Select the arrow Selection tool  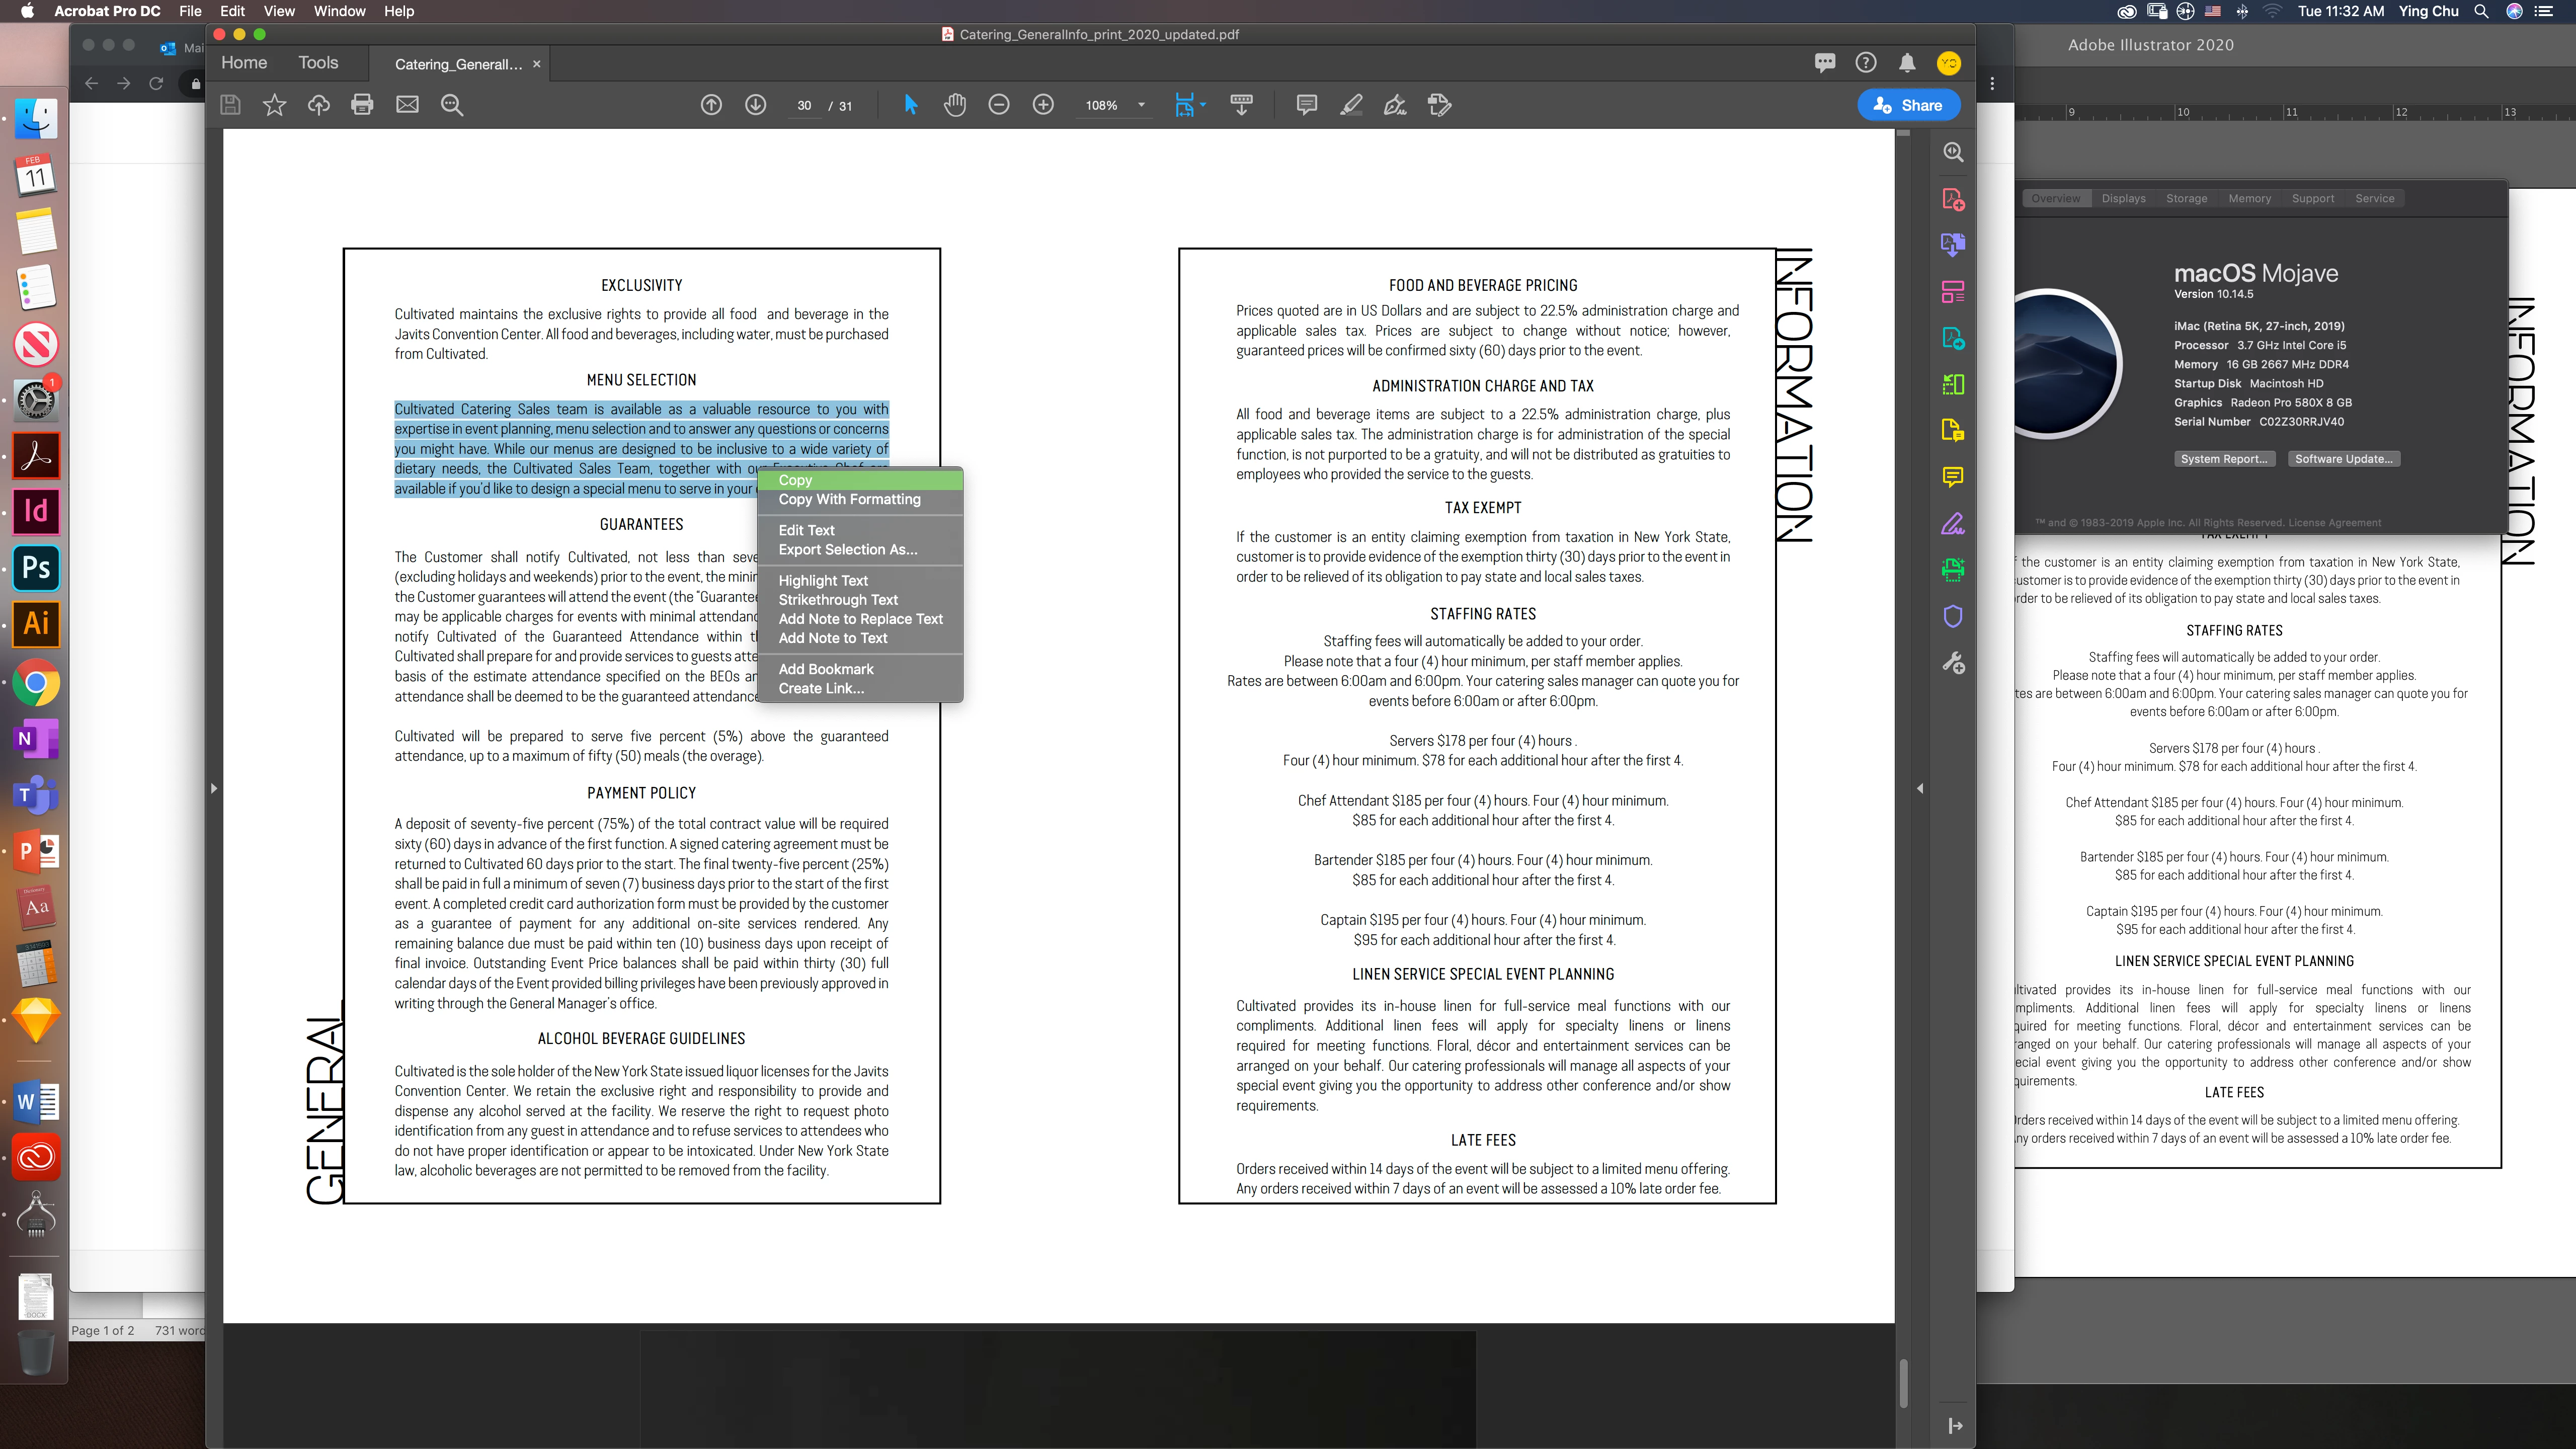910,105
